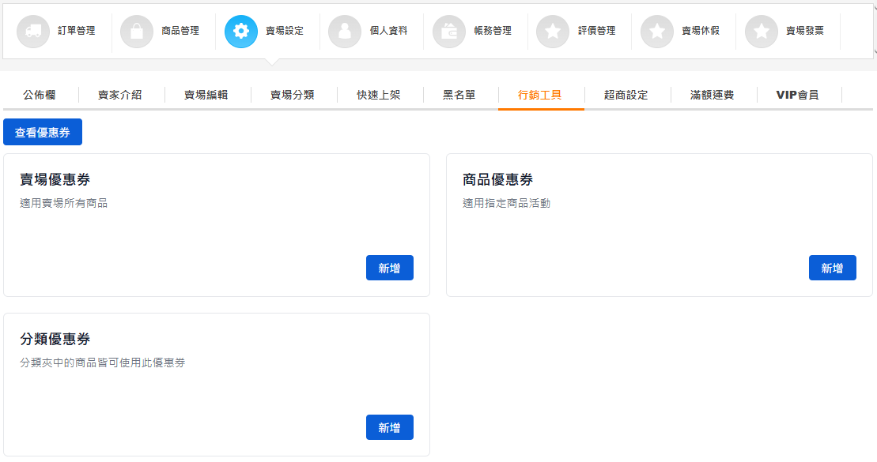Open the wallet icon for 帳務管理
The width and height of the screenshot is (877, 462).
tap(449, 32)
